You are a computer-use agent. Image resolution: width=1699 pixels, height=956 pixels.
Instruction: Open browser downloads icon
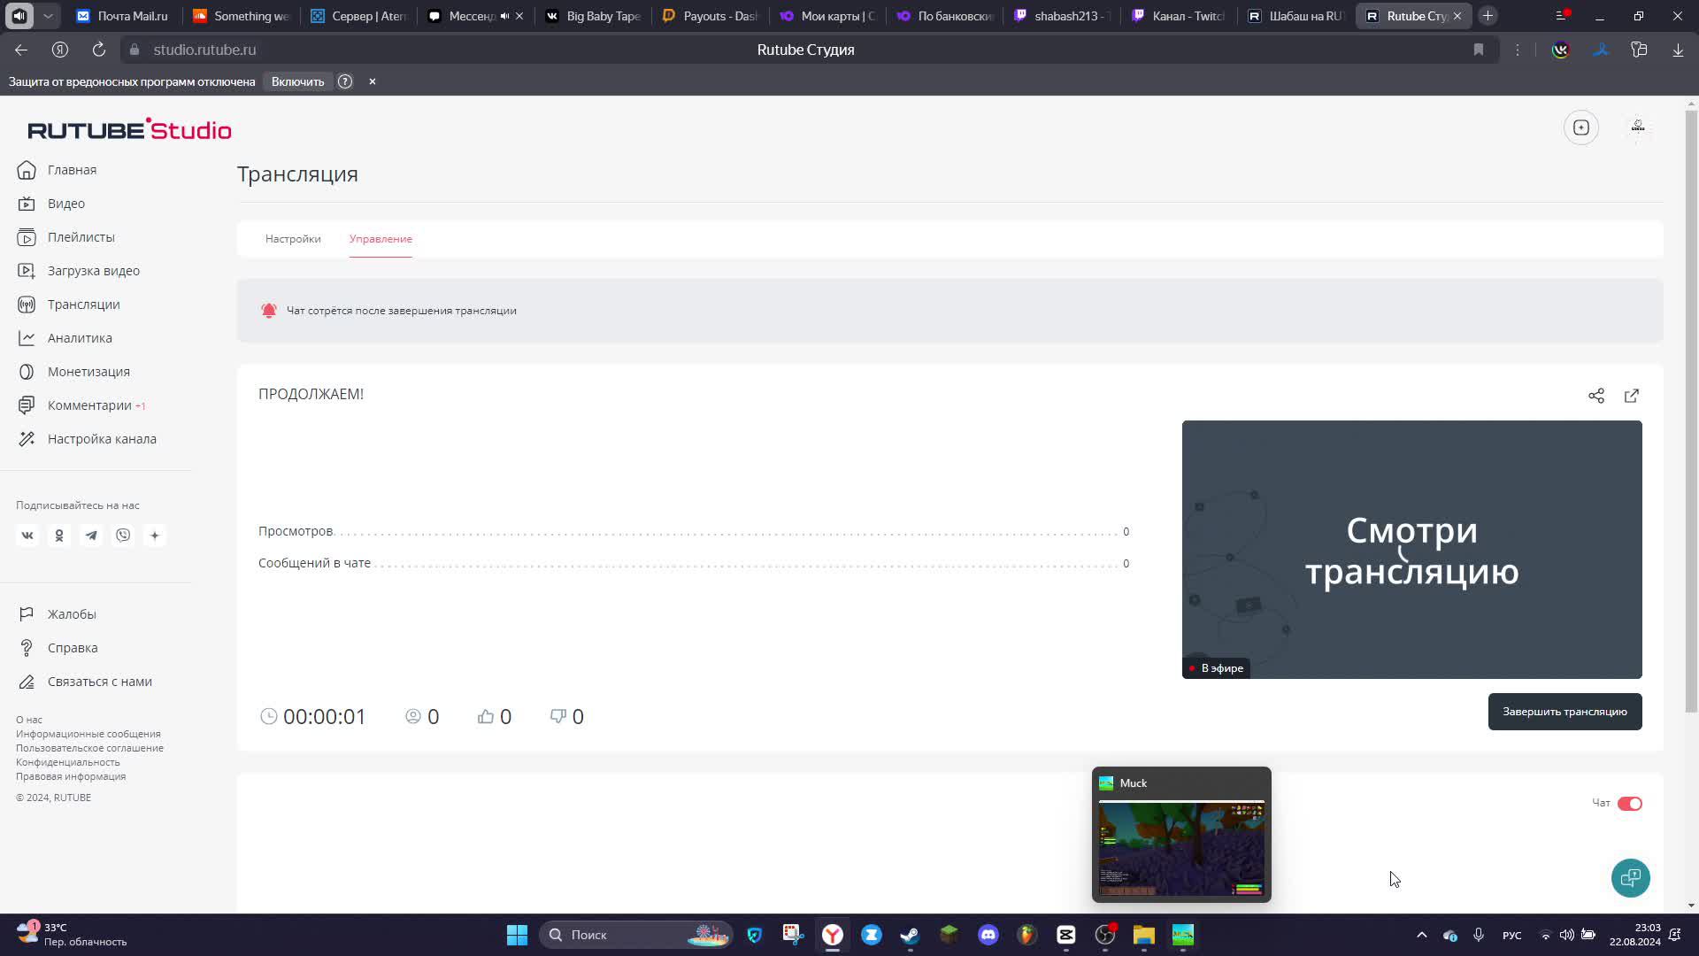1678,50
